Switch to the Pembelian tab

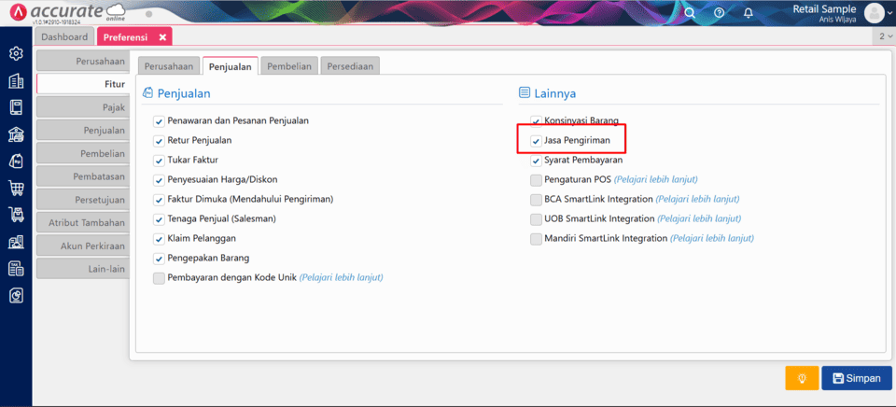coord(289,66)
